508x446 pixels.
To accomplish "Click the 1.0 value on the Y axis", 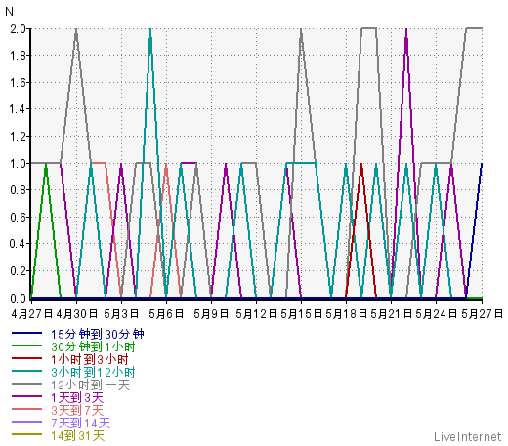I will click(18, 163).
